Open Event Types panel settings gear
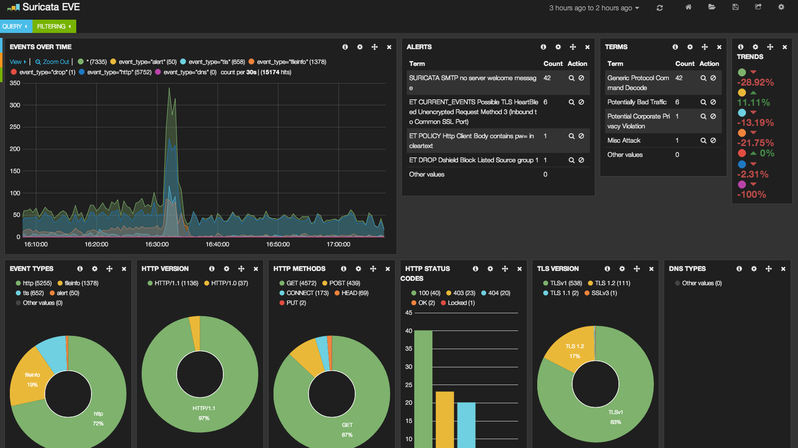Screen dimensions: 798x448 [x=94, y=269]
